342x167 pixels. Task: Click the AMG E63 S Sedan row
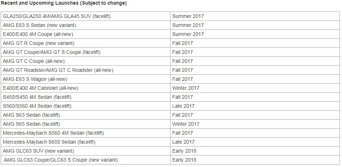tap(39, 25)
